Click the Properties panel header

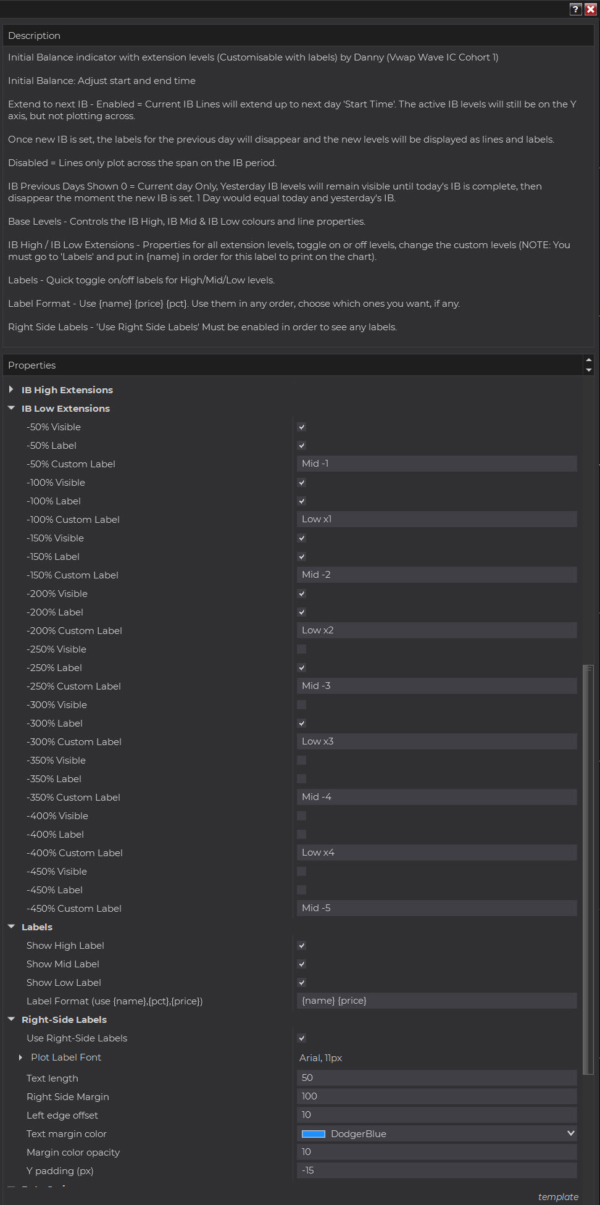[x=293, y=365]
